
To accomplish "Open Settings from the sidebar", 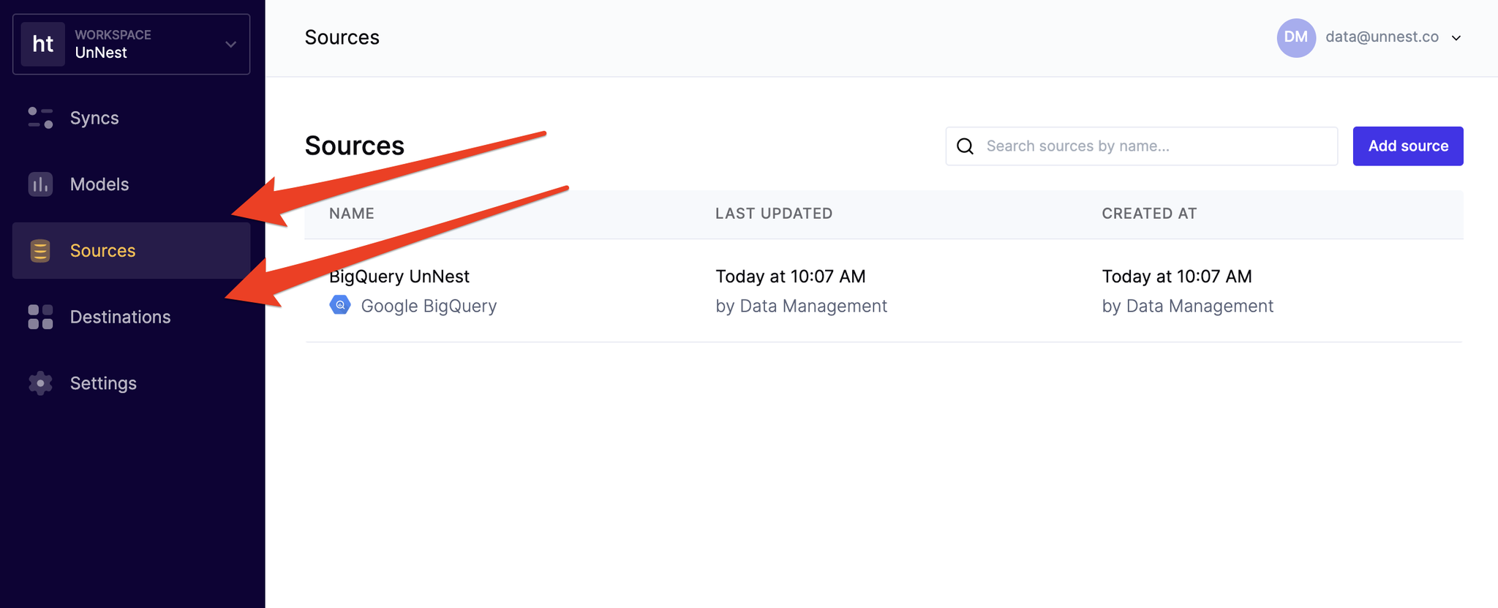I will tap(132, 383).
